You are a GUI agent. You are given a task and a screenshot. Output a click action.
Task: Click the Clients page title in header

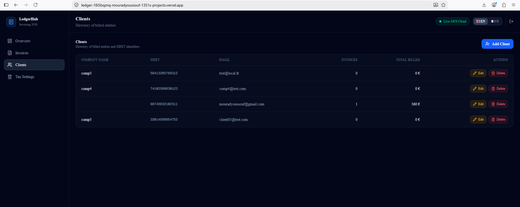[x=83, y=19]
